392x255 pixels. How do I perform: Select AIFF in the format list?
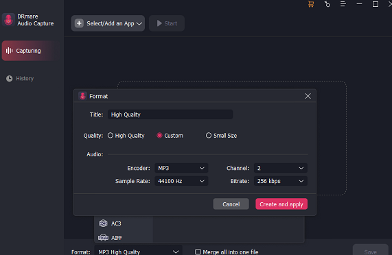coord(124,238)
